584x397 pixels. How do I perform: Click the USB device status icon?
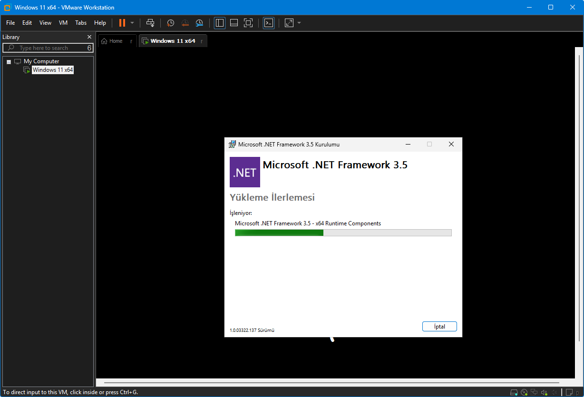554,392
